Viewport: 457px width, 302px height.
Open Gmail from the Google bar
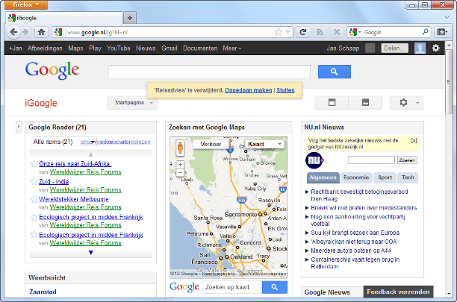tap(170, 48)
